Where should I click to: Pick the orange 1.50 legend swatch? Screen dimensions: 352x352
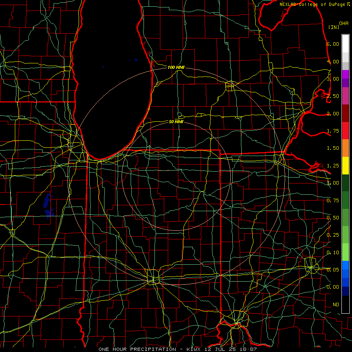click(345, 148)
